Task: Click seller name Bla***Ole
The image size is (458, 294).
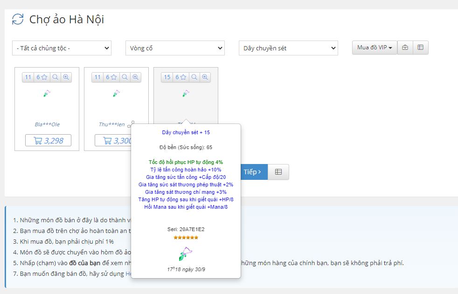Action: pos(47,124)
